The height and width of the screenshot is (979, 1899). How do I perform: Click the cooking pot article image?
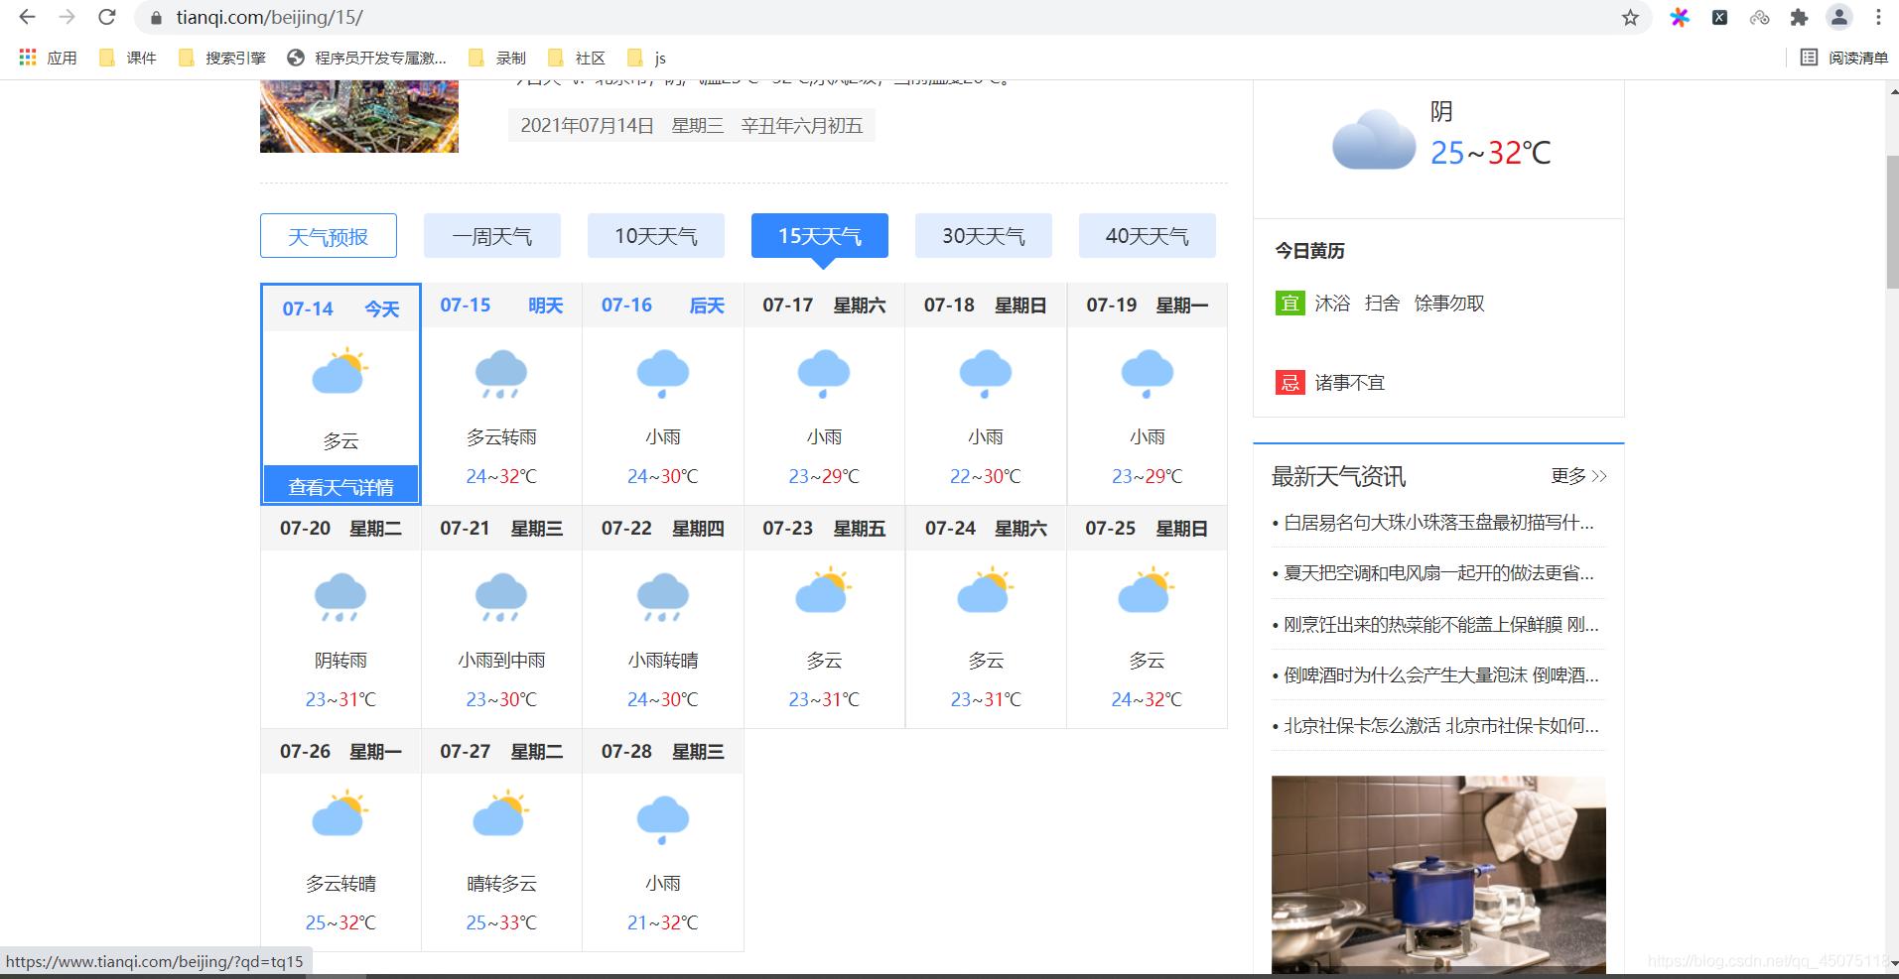coord(1437,873)
